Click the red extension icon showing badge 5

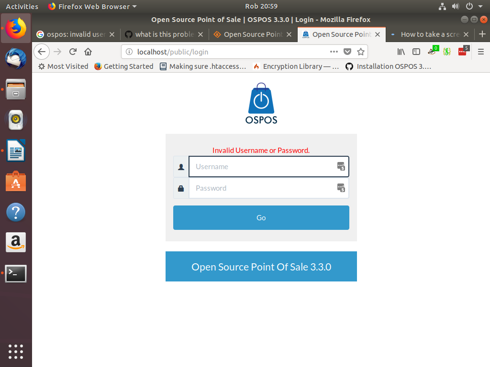point(461,52)
